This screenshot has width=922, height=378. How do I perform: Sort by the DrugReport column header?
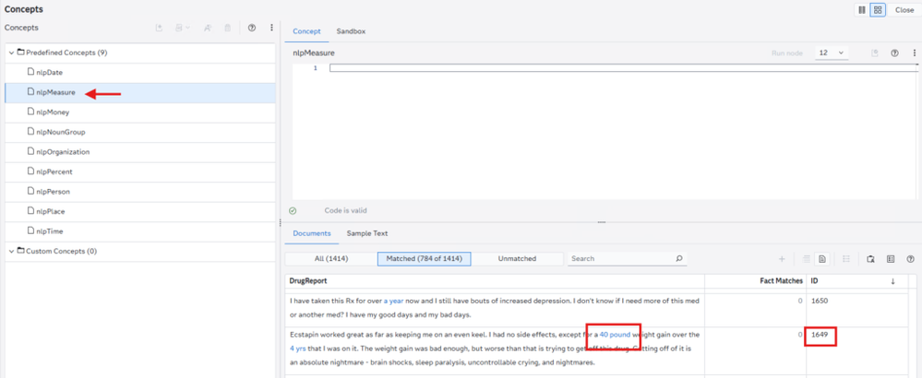point(495,281)
